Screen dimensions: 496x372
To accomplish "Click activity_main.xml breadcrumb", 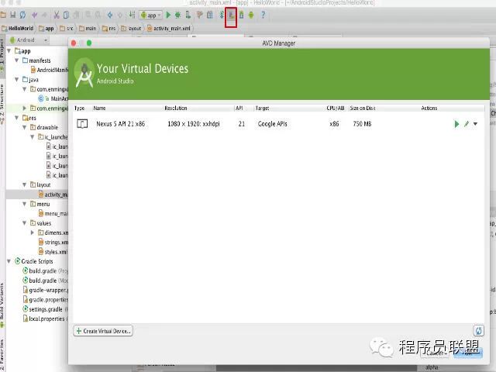I will coord(169,29).
